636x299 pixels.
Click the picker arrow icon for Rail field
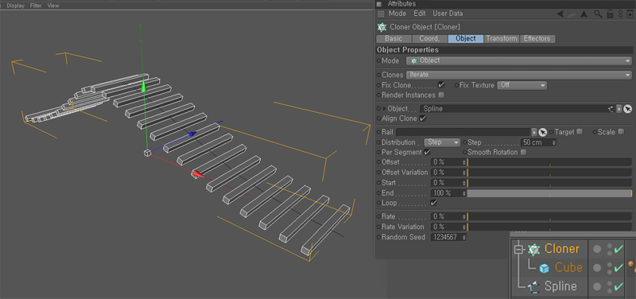tap(543, 132)
